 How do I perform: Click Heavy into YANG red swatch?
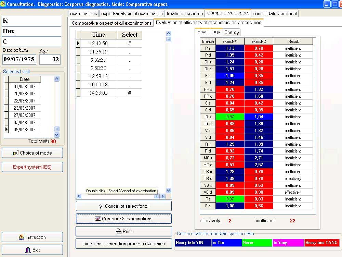point(322,243)
